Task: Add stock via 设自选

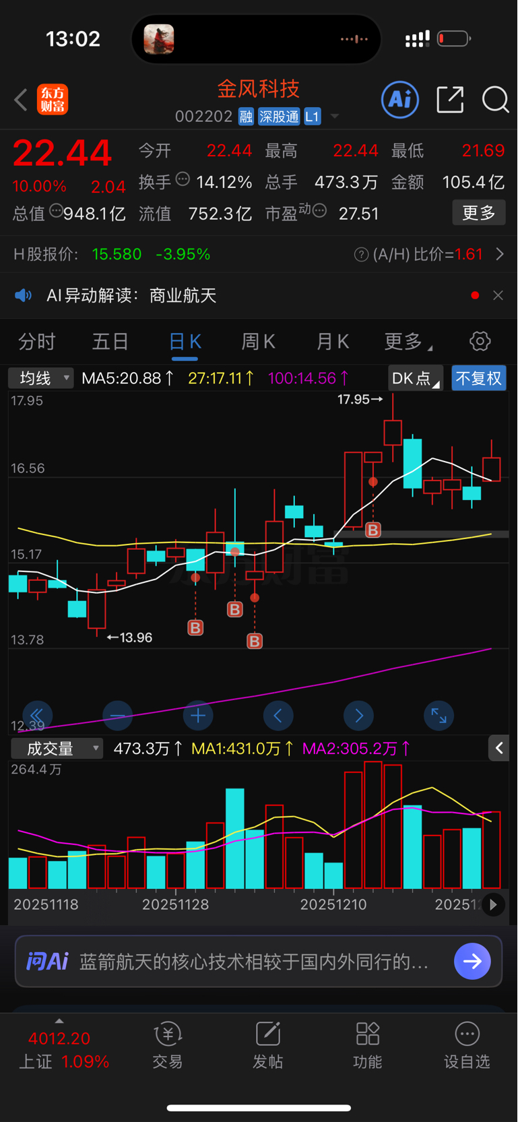Action: pyautogui.click(x=467, y=1046)
